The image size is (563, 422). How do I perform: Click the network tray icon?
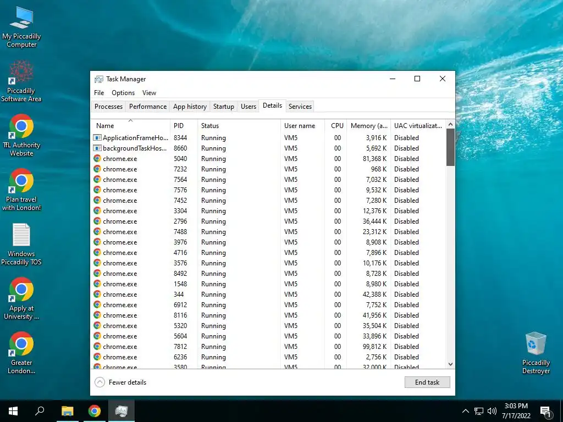[479, 411]
